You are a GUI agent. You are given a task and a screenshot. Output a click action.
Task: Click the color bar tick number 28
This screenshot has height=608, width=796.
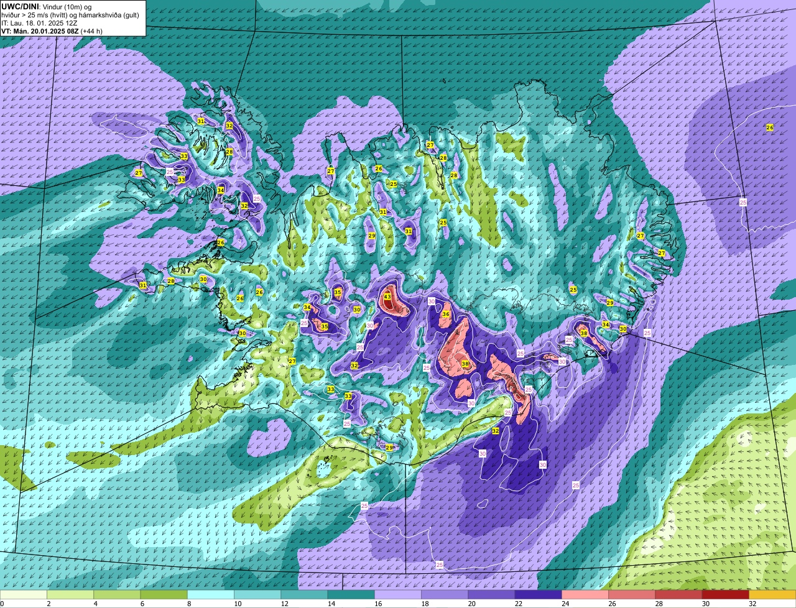(659, 604)
